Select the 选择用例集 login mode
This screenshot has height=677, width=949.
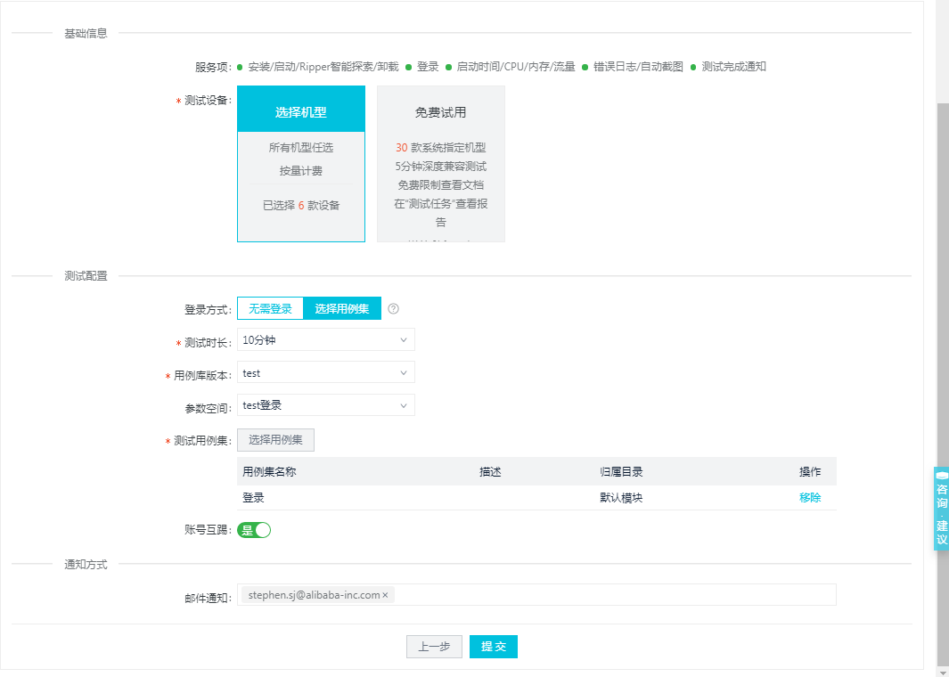pyautogui.click(x=342, y=307)
